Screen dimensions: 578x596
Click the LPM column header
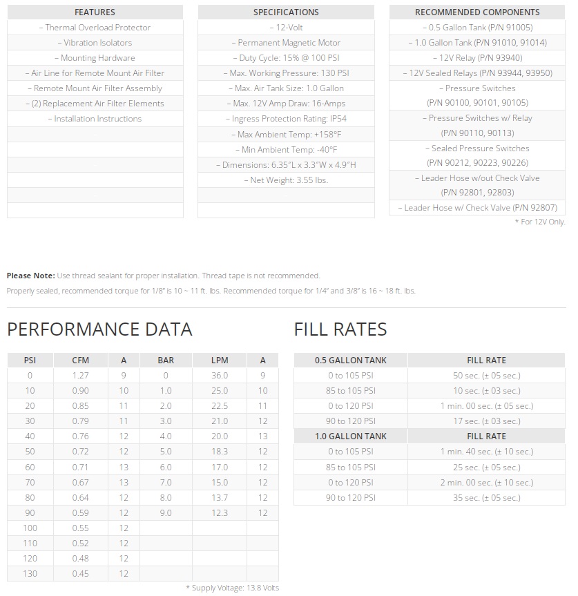point(220,361)
